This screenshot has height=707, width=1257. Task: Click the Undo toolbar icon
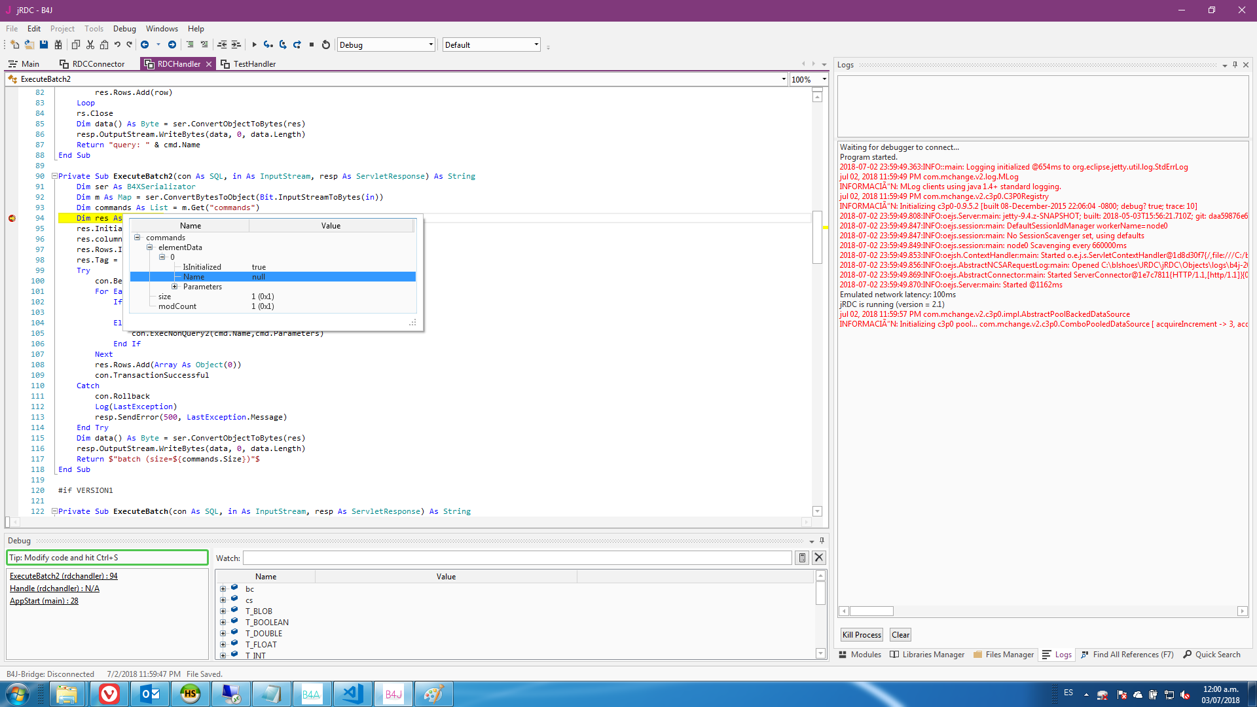click(117, 45)
